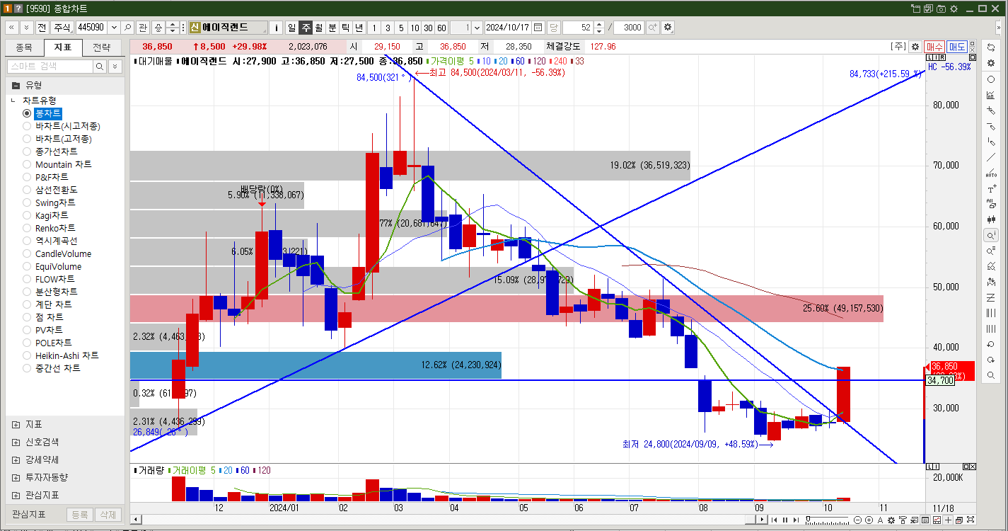Click the undo arrow in the right toolbar
The image size is (1008, 531).
990,344
